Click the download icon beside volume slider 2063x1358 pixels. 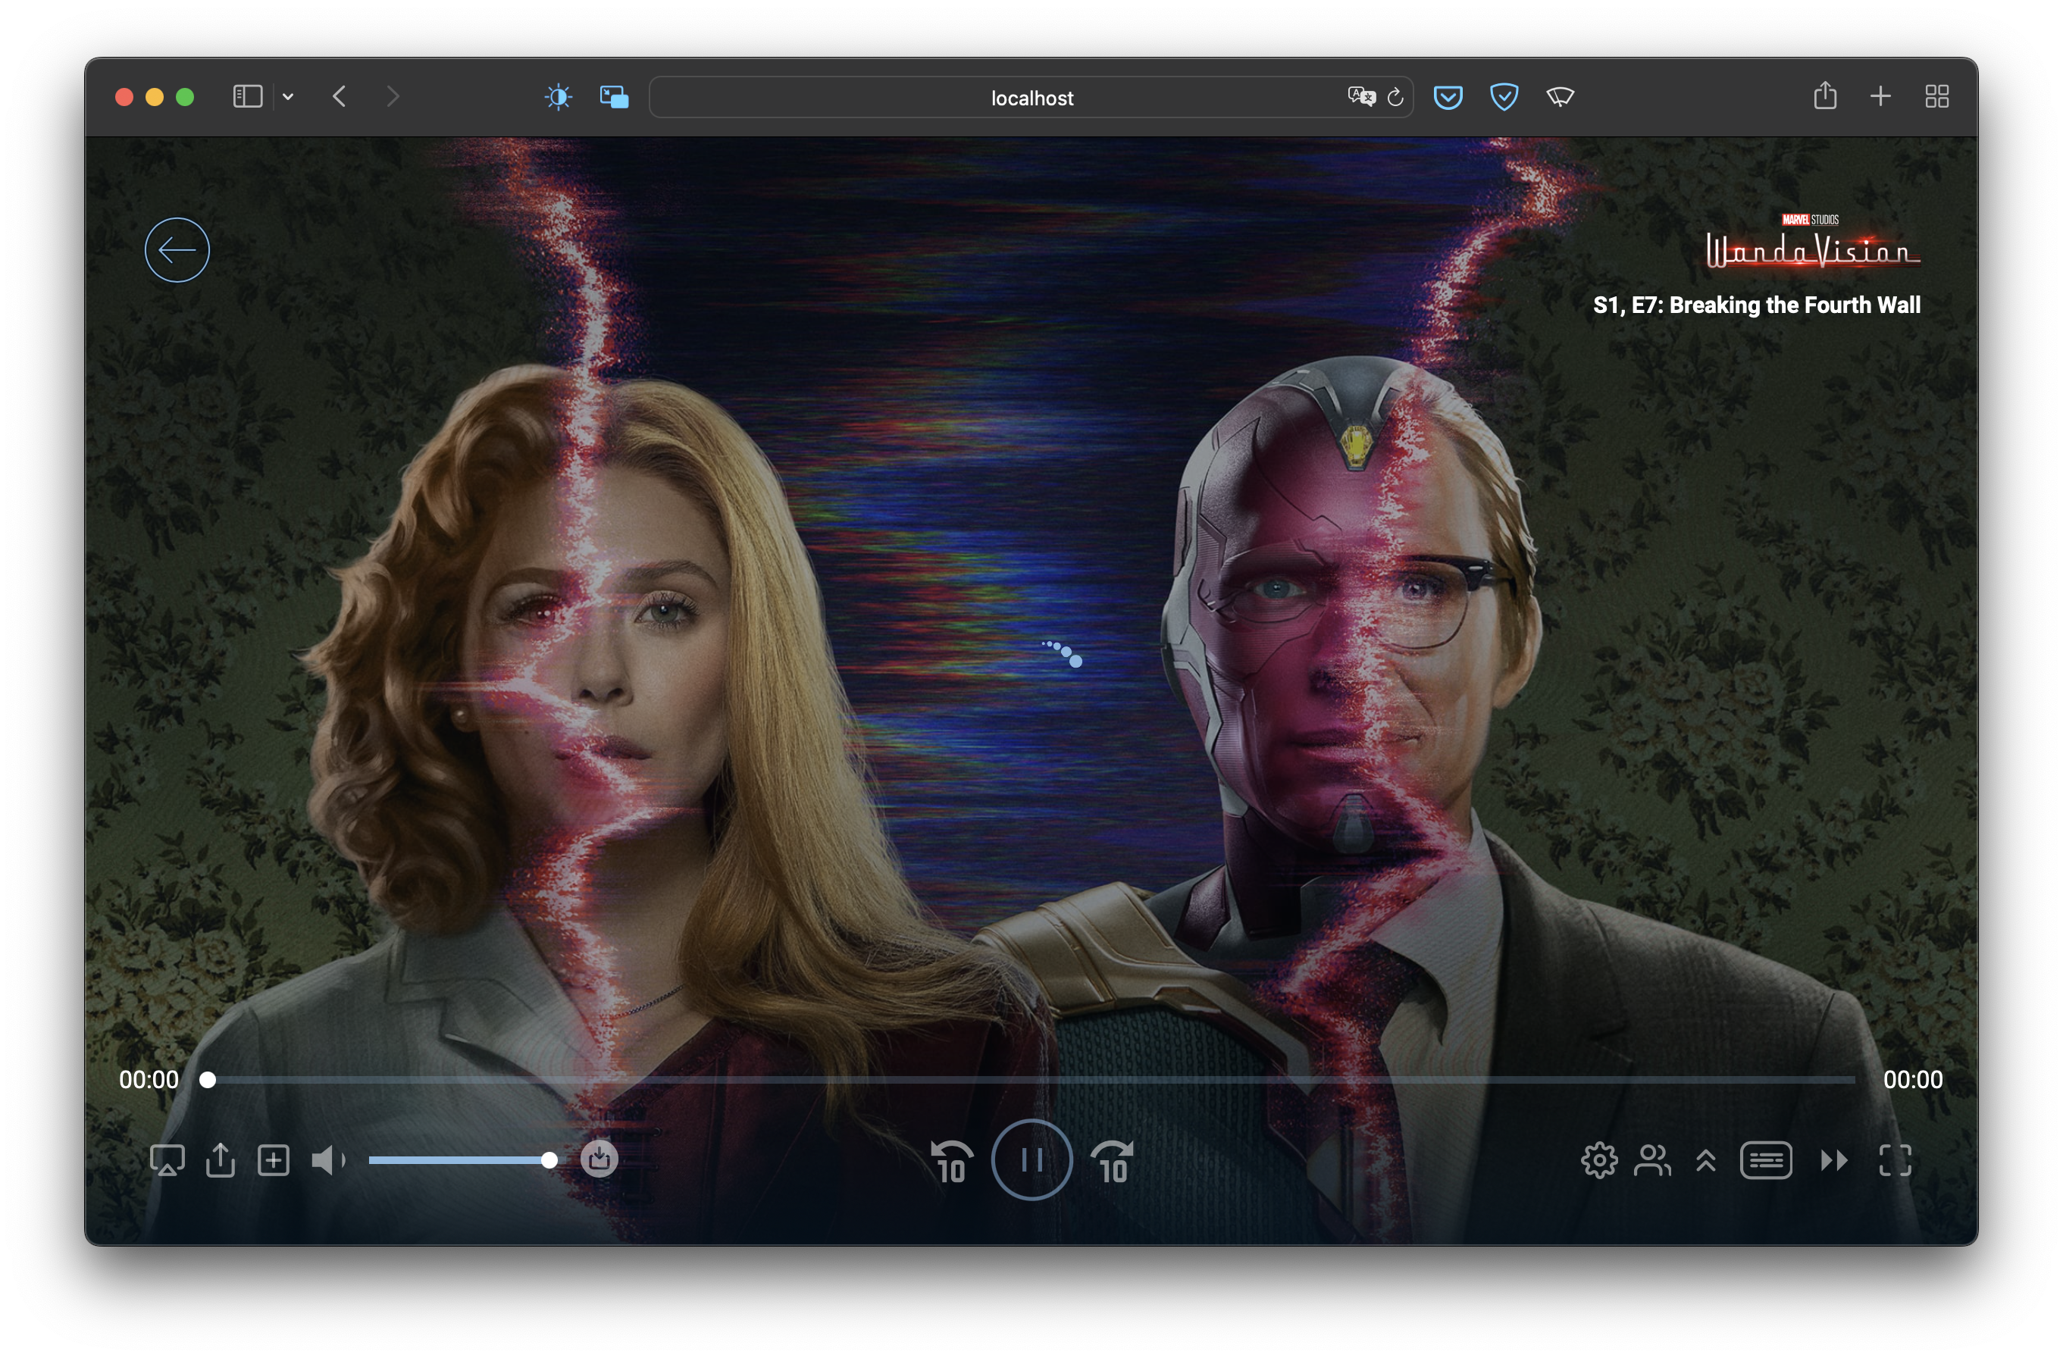pyautogui.click(x=599, y=1159)
